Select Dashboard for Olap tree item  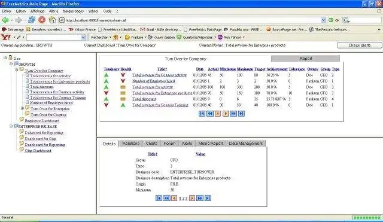point(41,139)
